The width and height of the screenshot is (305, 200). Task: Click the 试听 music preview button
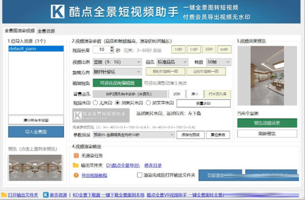pyautogui.click(x=177, y=94)
